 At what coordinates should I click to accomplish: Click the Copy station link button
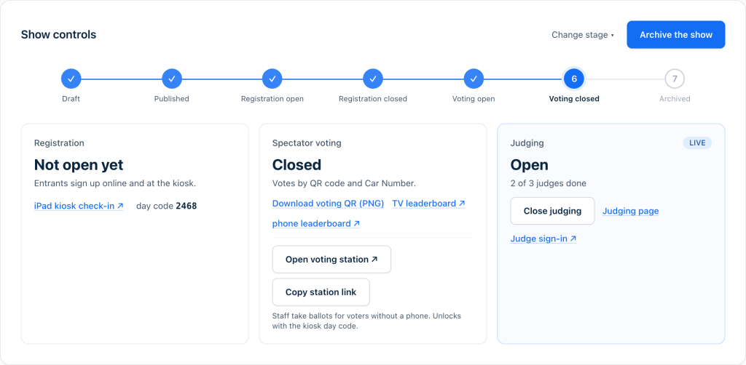click(321, 292)
